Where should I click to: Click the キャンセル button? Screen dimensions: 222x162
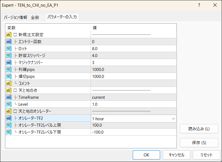pyautogui.click(x=176, y=155)
